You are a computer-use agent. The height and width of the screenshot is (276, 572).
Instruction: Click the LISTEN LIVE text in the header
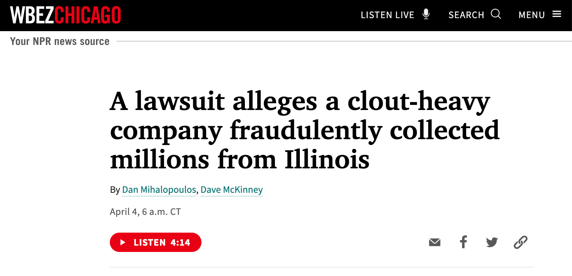pos(388,15)
